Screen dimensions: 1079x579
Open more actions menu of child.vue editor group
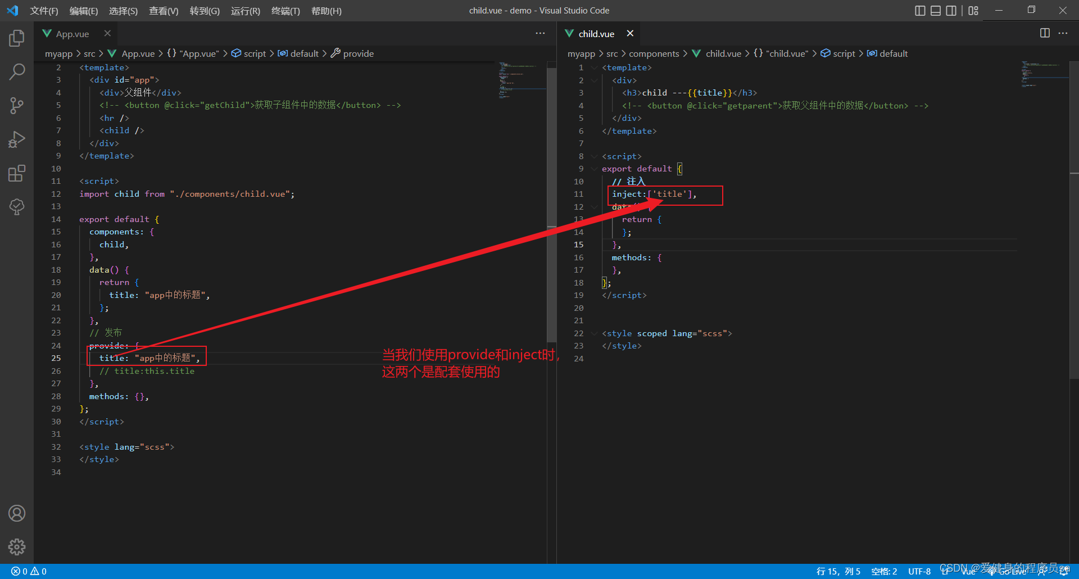click(1063, 33)
